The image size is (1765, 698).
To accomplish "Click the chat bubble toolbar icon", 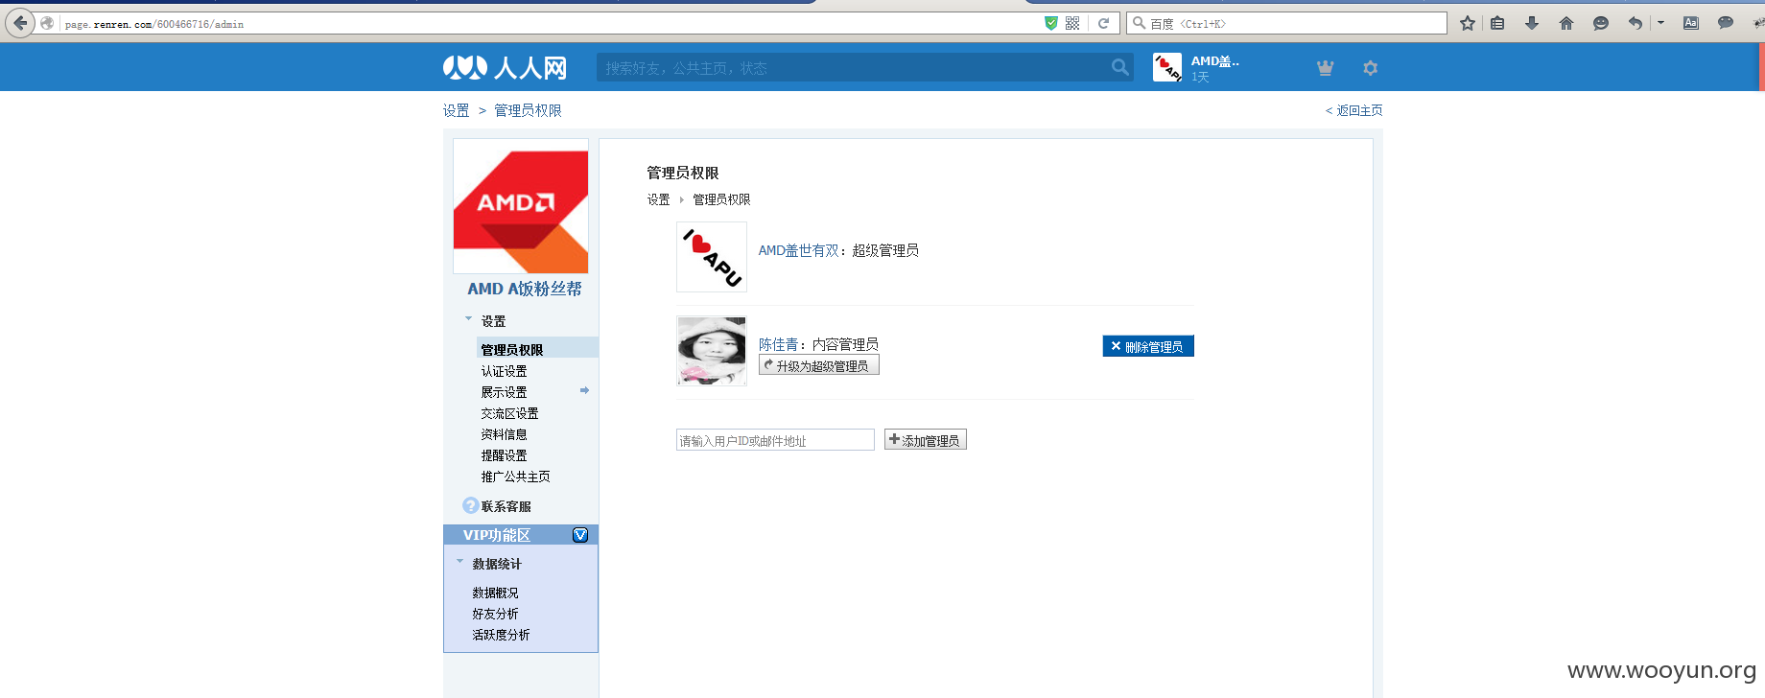I will pyautogui.click(x=1726, y=23).
